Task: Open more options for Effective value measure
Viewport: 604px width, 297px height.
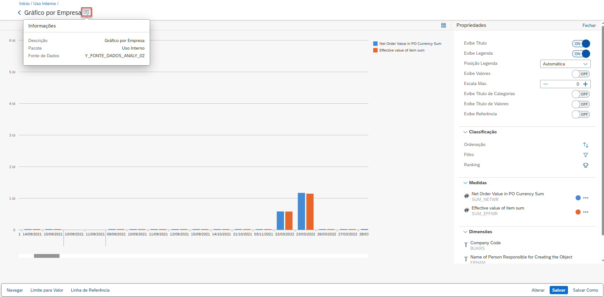Action: pos(586,212)
